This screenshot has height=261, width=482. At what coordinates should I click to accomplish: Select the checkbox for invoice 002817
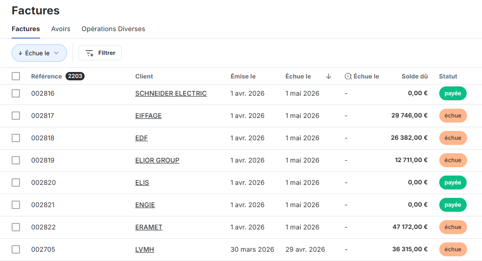pos(16,116)
